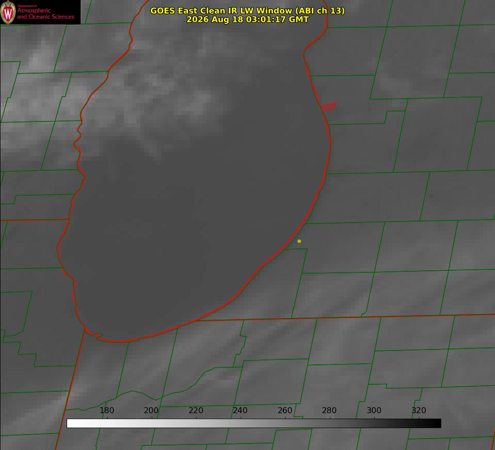
Task: Click the 320 tick label on colorbar
Action: coord(419,410)
